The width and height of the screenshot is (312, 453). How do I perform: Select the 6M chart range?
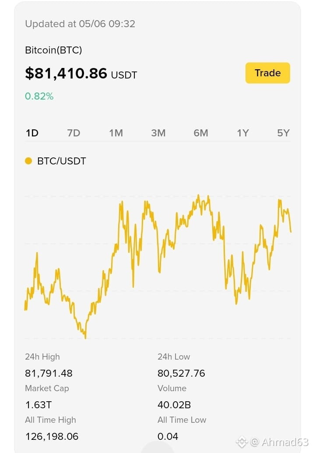pyautogui.click(x=201, y=133)
